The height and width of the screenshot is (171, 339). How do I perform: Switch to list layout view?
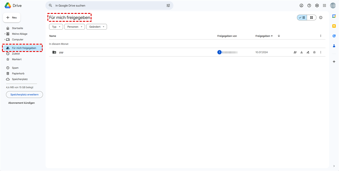tap(302, 17)
